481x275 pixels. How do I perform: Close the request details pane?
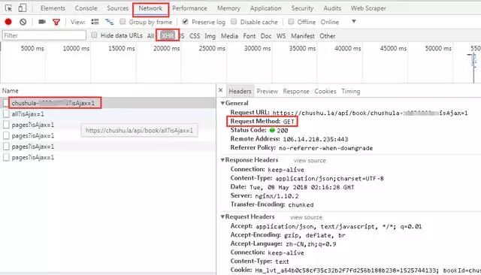[220, 90]
